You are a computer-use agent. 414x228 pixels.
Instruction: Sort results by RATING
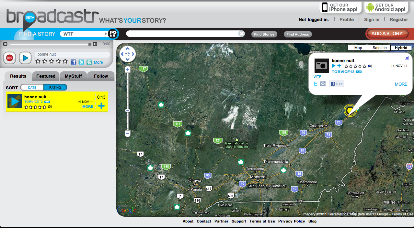pyautogui.click(x=55, y=87)
